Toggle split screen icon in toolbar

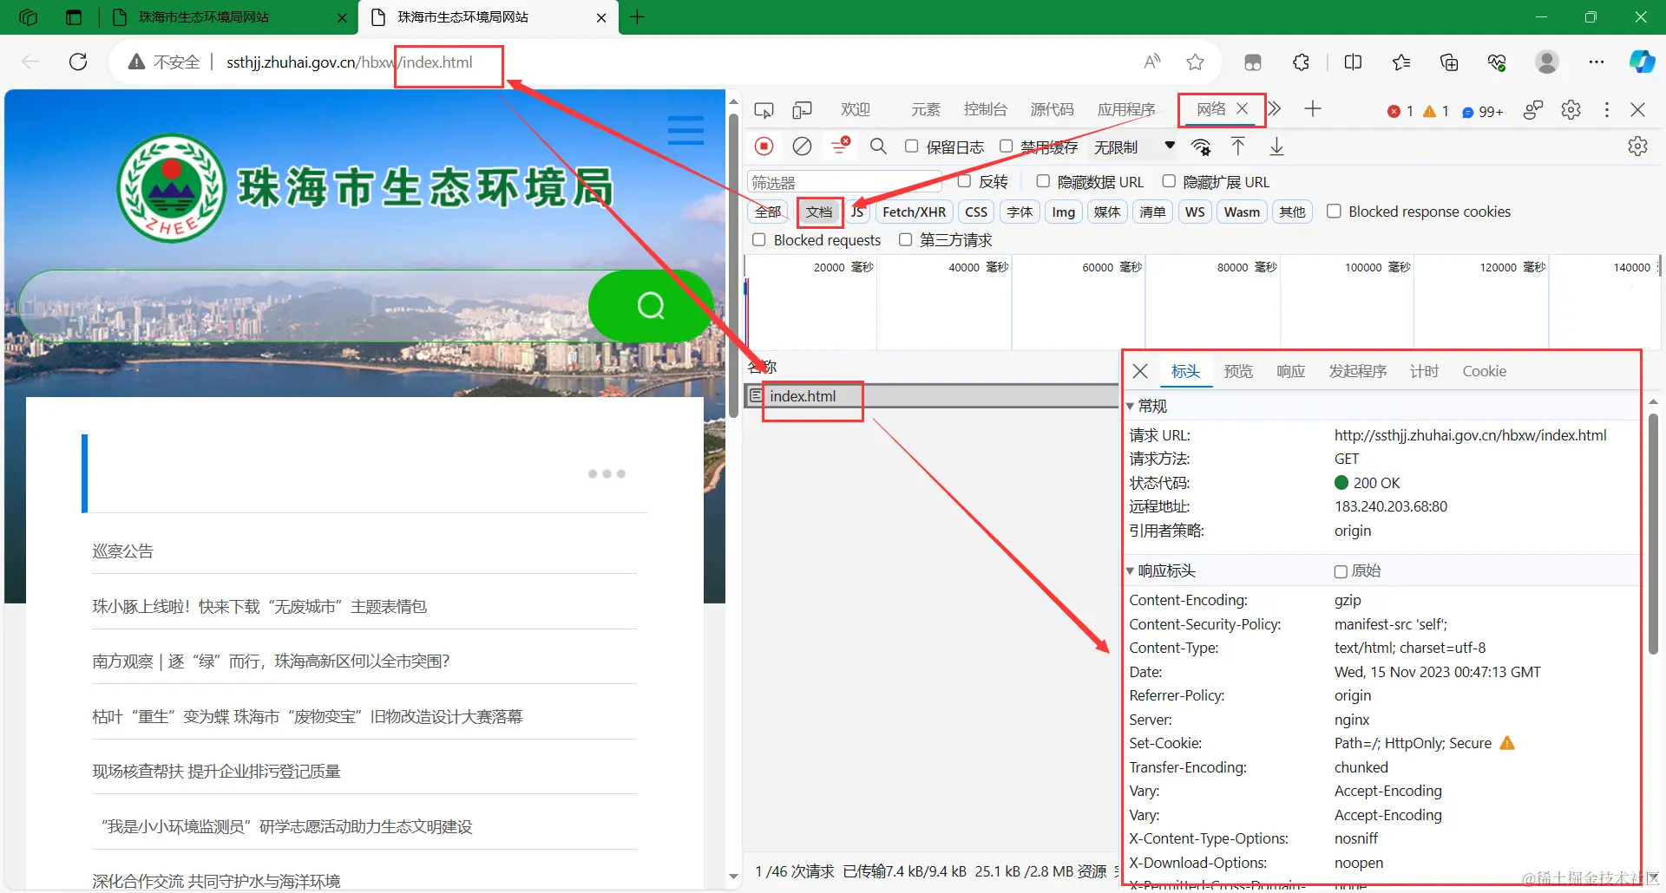click(1353, 62)
